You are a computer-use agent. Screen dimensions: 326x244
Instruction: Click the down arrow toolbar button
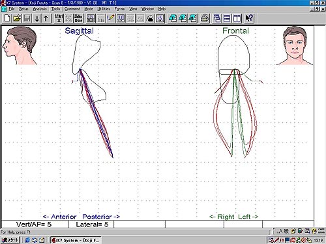(x=37, y=18)
